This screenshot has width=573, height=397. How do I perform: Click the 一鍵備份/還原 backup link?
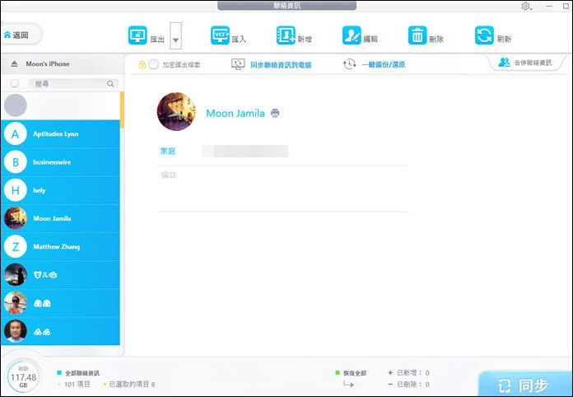click(x=383, y=64)
